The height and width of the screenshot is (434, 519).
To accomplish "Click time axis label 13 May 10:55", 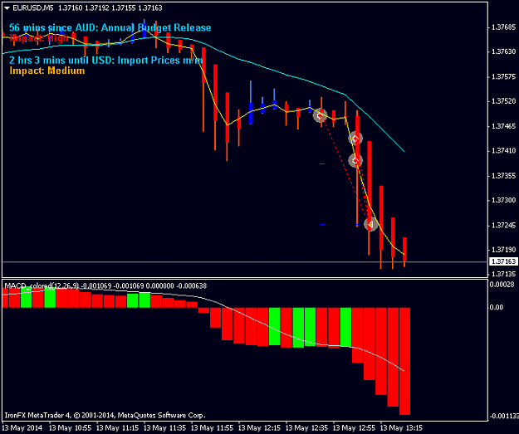I will (71, 428).
